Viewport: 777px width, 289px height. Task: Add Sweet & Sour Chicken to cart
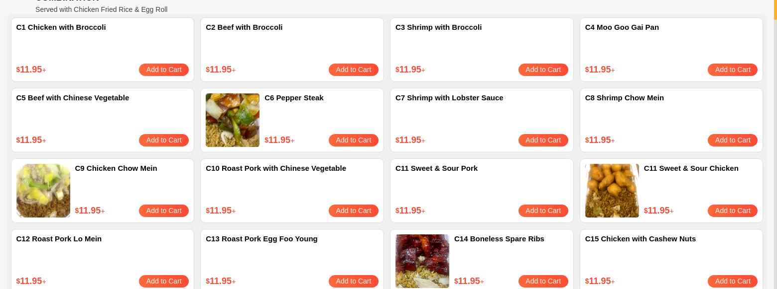[732, 211]
